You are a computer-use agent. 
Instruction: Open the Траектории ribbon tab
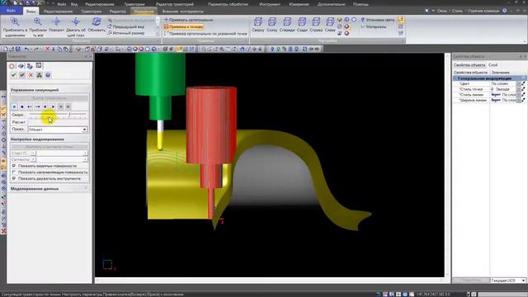click(x=91, y=12)
